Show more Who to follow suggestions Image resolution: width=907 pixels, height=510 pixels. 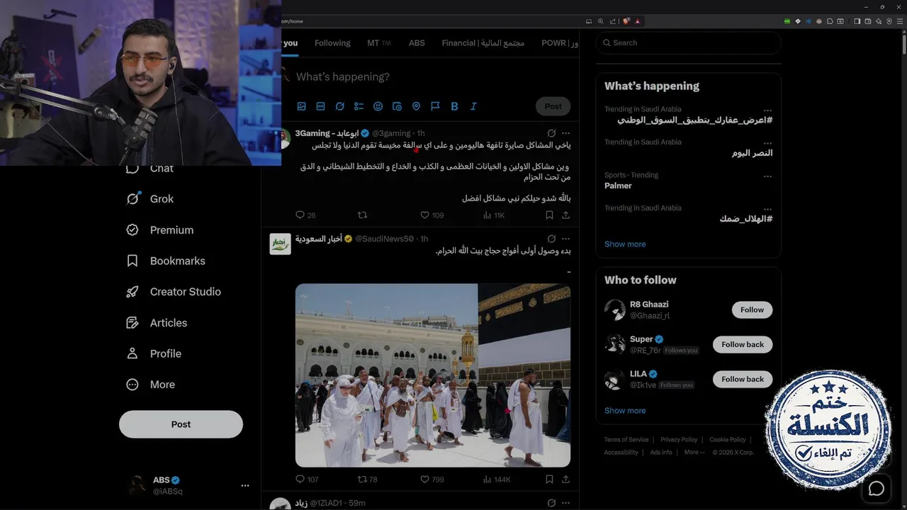coord(625,410)
